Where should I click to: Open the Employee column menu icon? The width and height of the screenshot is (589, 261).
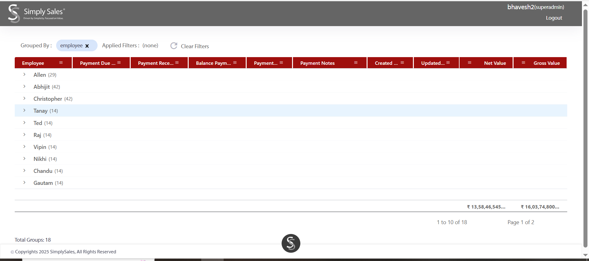point(61,63)
